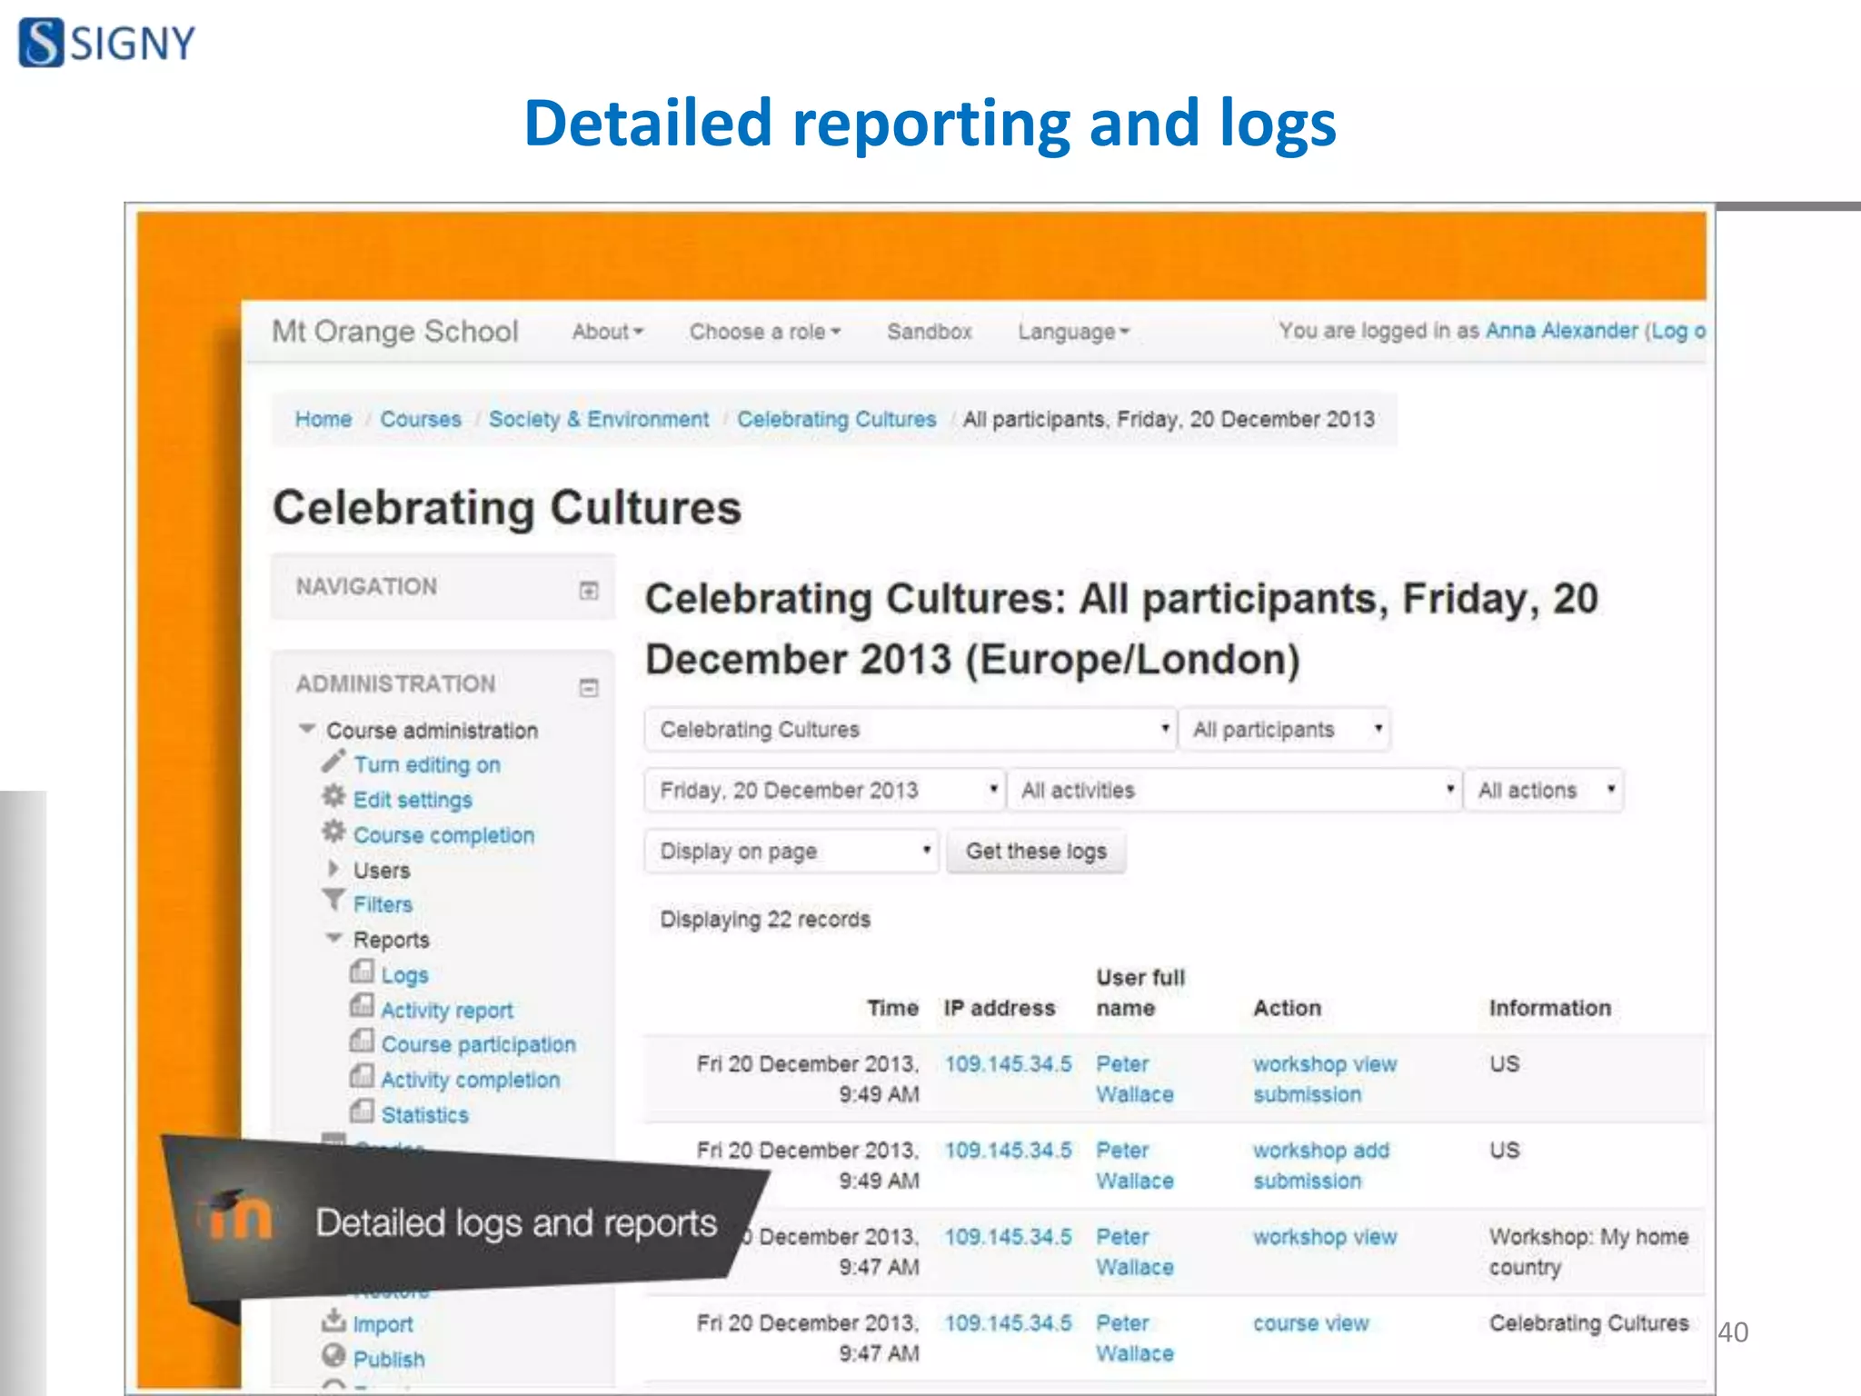The height and width of the screenshot is (1396, 1861).
Task: Open Celebrating Cultures breadcrumb link
Action: [x=837, y=419]
